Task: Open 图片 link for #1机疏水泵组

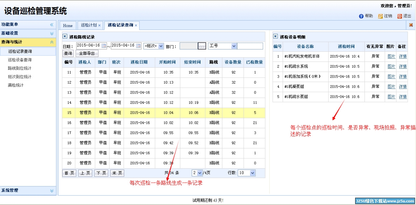Action: [x=391, y=97]
